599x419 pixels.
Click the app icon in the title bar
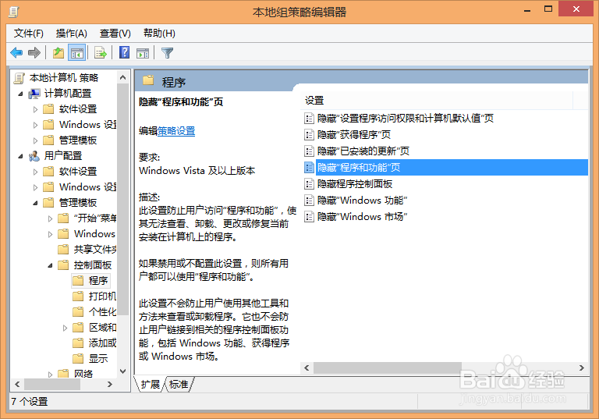(x=14, y=12)
